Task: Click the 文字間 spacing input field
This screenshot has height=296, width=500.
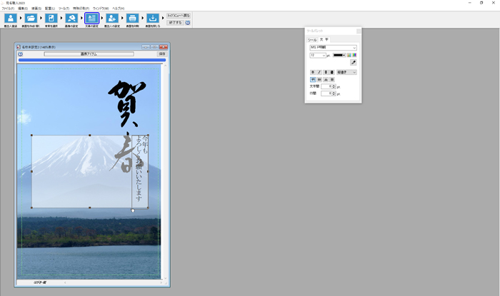Action: tap(326, 86)
